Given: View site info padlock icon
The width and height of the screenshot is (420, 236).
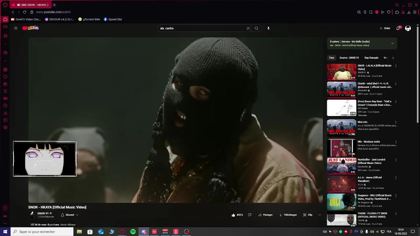Looking at the screenshot, I should tap(32, 12).
